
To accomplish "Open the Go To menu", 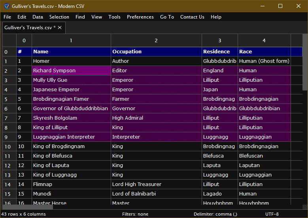I will tap(167, 17).
